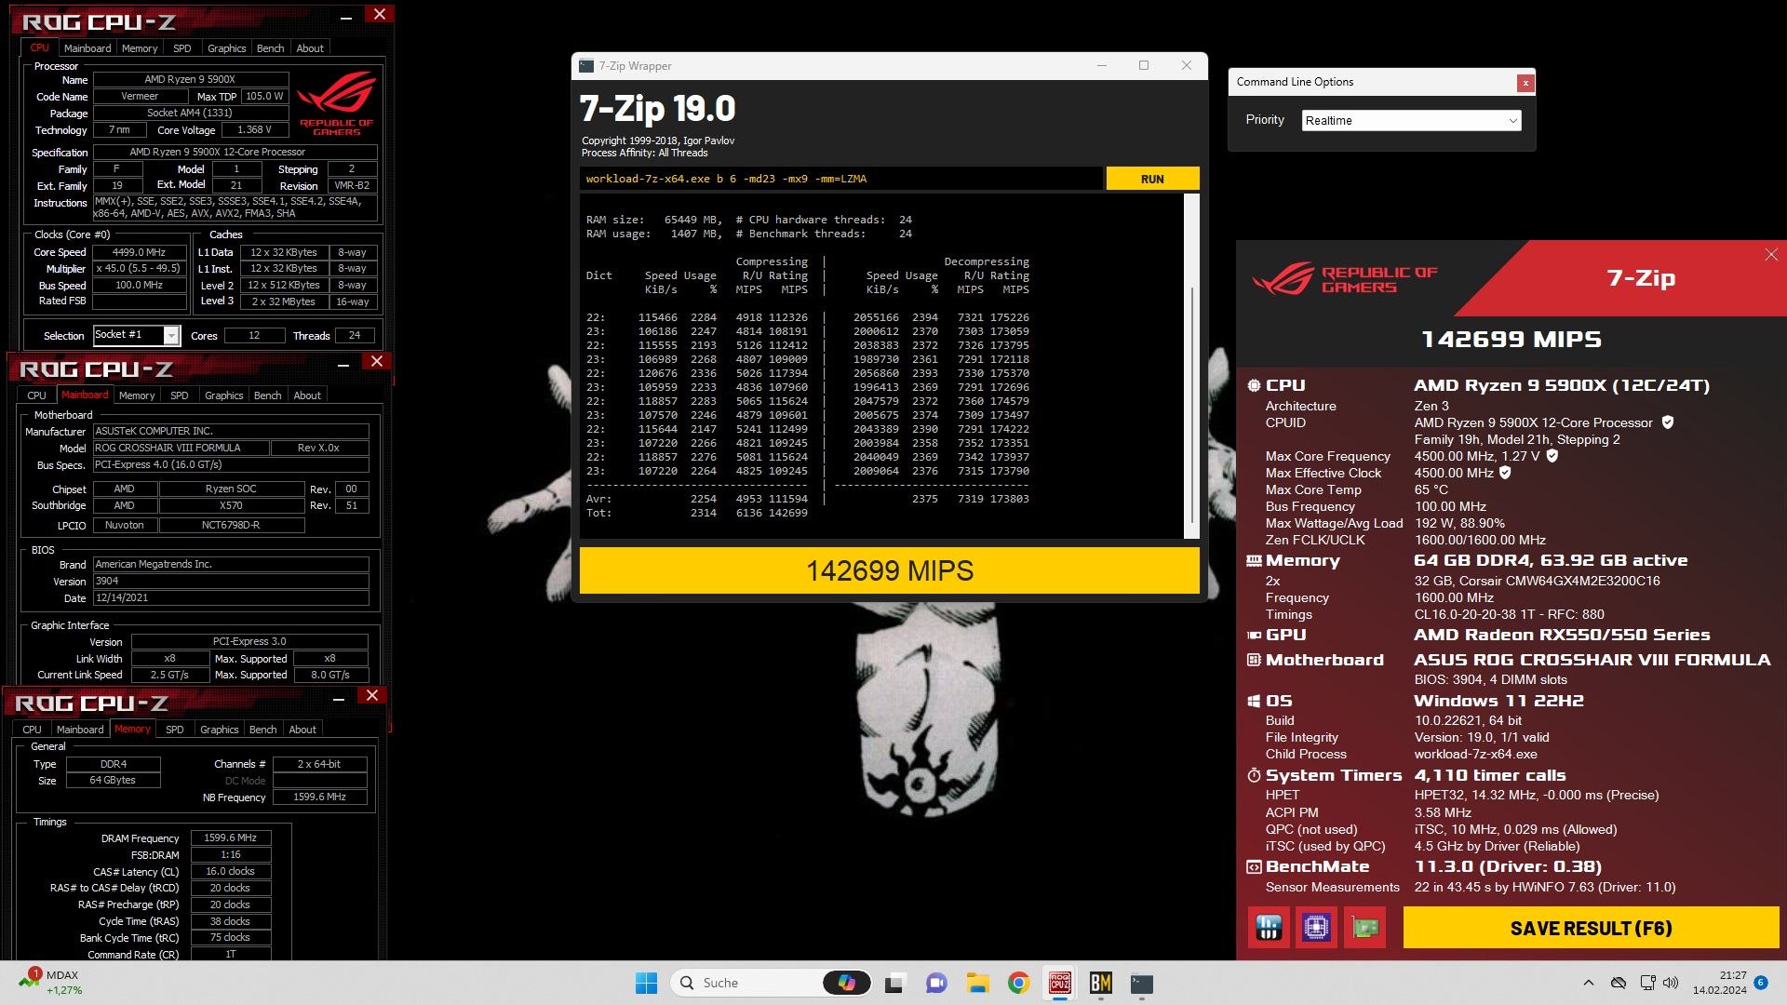Open the Priority dropdown in Command Line Options

click(1411, 120)
